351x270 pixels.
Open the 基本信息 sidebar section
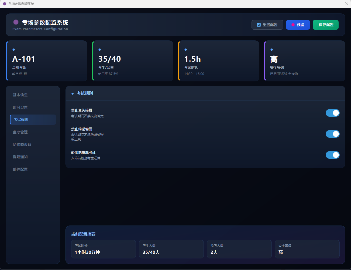20,95
